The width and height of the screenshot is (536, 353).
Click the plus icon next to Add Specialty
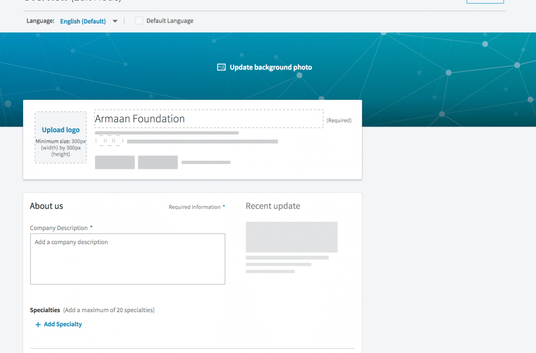(38, 324)
